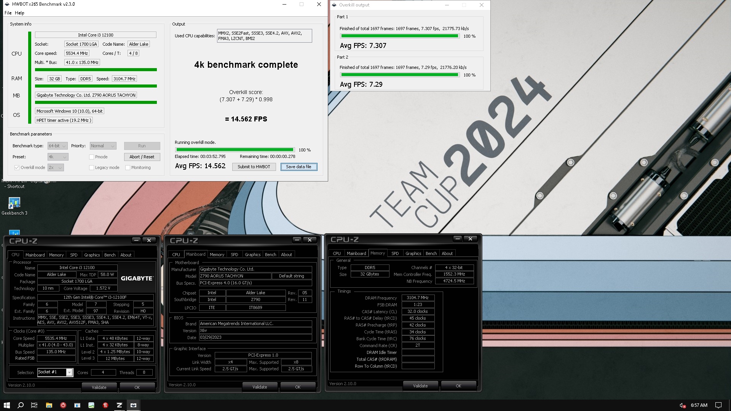The width and height of the screenshot is (731, 411).
Task: Open the Benchmark type 64-bit dropdown
Action: click(x=57, y=146)
